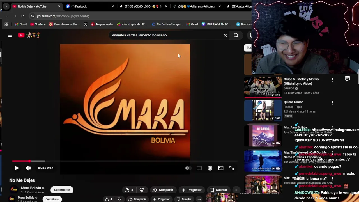Open The Battle of Jangsa bookmark
This screenshot has height=202, width=359.
167,24
